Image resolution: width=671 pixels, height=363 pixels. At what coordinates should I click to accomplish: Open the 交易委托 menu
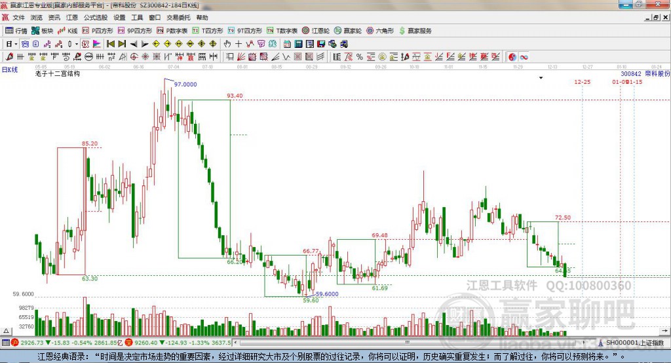tap(178, 18)
